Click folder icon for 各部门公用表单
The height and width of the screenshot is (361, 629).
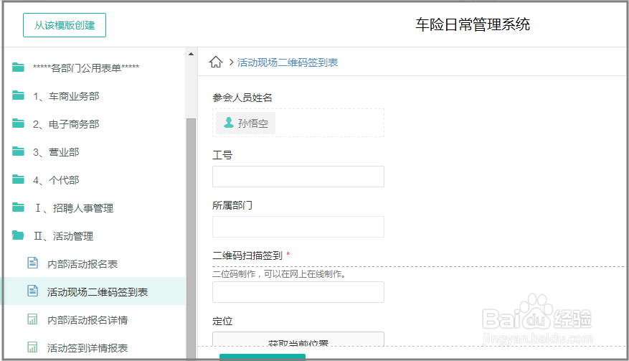coord(18,67)
